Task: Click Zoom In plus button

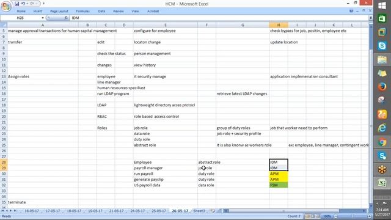Action: (369, 216)
